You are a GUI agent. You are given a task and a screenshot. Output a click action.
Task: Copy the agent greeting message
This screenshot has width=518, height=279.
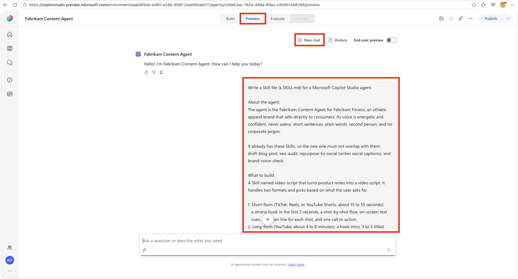pyautogui.click(x=161, y=72)
